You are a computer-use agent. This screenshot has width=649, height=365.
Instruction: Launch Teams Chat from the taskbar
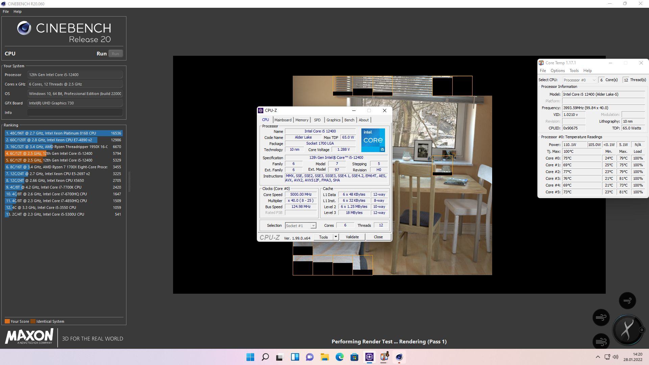point(310,357)
